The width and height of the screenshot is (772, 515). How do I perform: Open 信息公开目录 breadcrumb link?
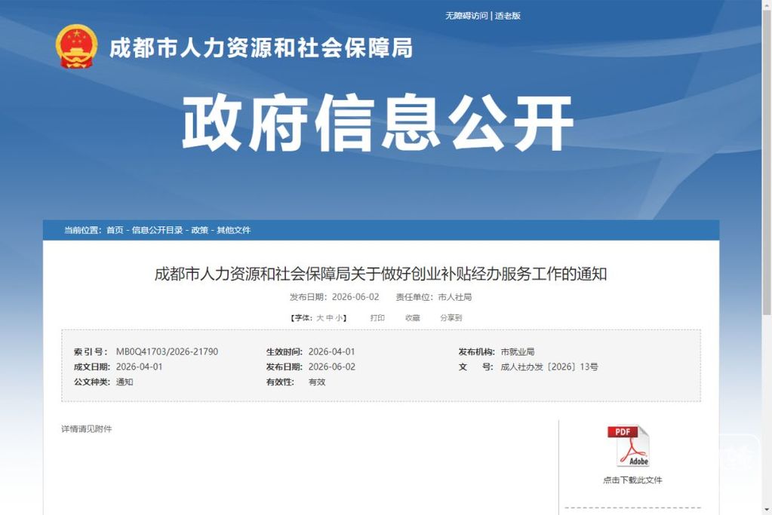coord(157,230)
